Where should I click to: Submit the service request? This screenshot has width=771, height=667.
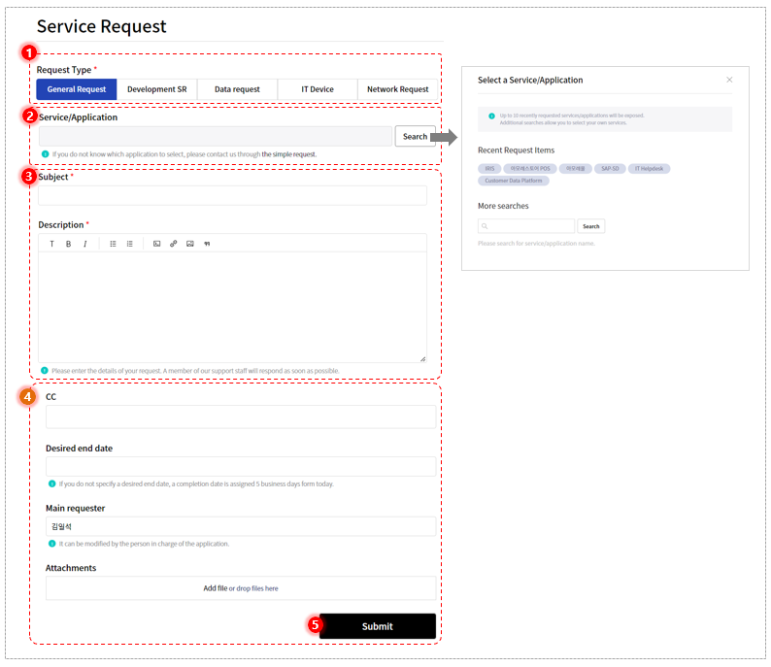(378, 626)
